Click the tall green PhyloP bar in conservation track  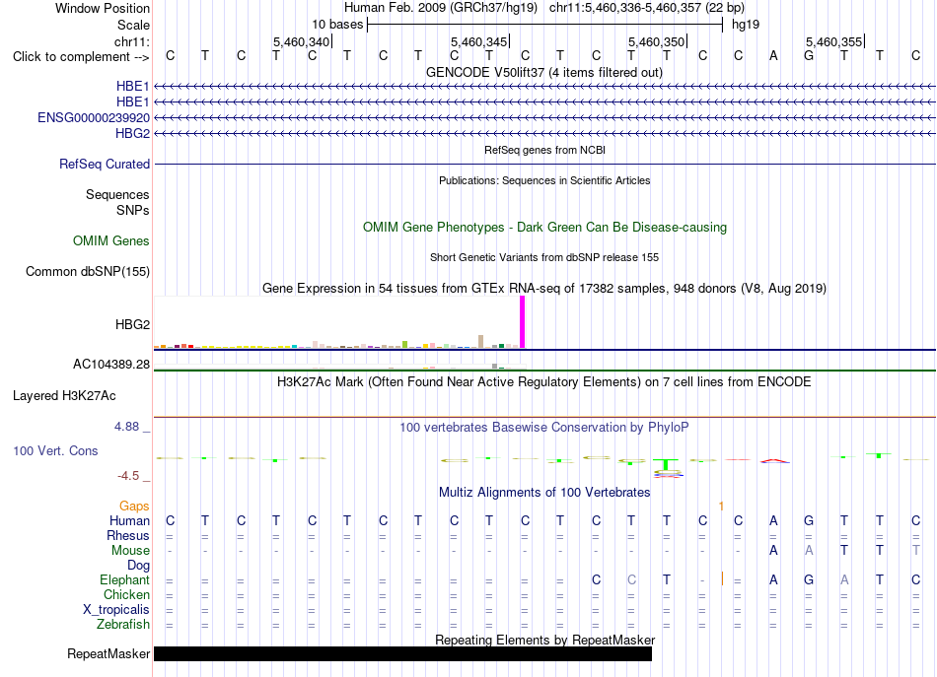tap(666, 466)
